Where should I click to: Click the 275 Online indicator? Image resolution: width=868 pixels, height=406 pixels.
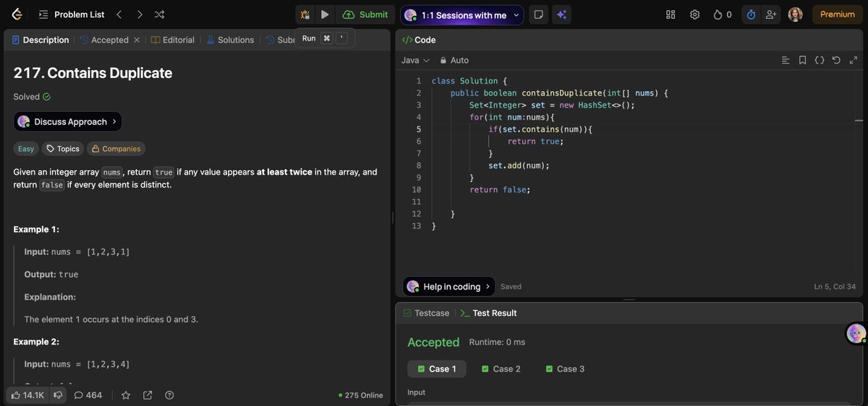[x=361, y=395]
